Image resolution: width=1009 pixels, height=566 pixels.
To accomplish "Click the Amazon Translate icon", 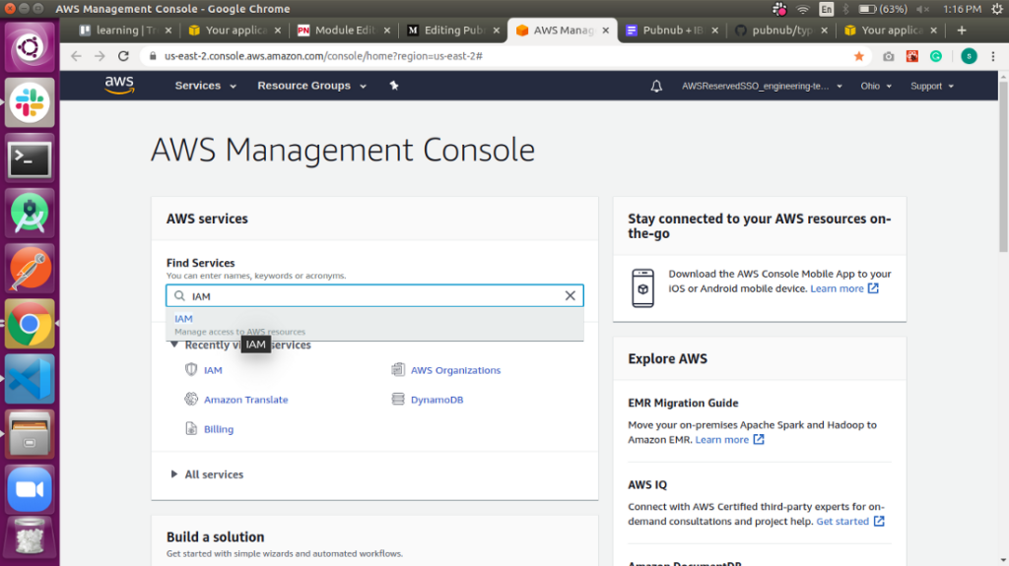I will point(191,399).
